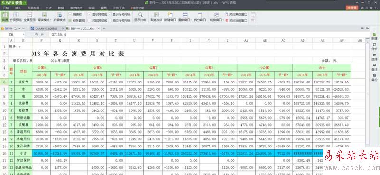Image resolution: width=380 pixels, height=175 pixels.
Task: Click the 劳动保护 item cell
Action: [23, 160]
